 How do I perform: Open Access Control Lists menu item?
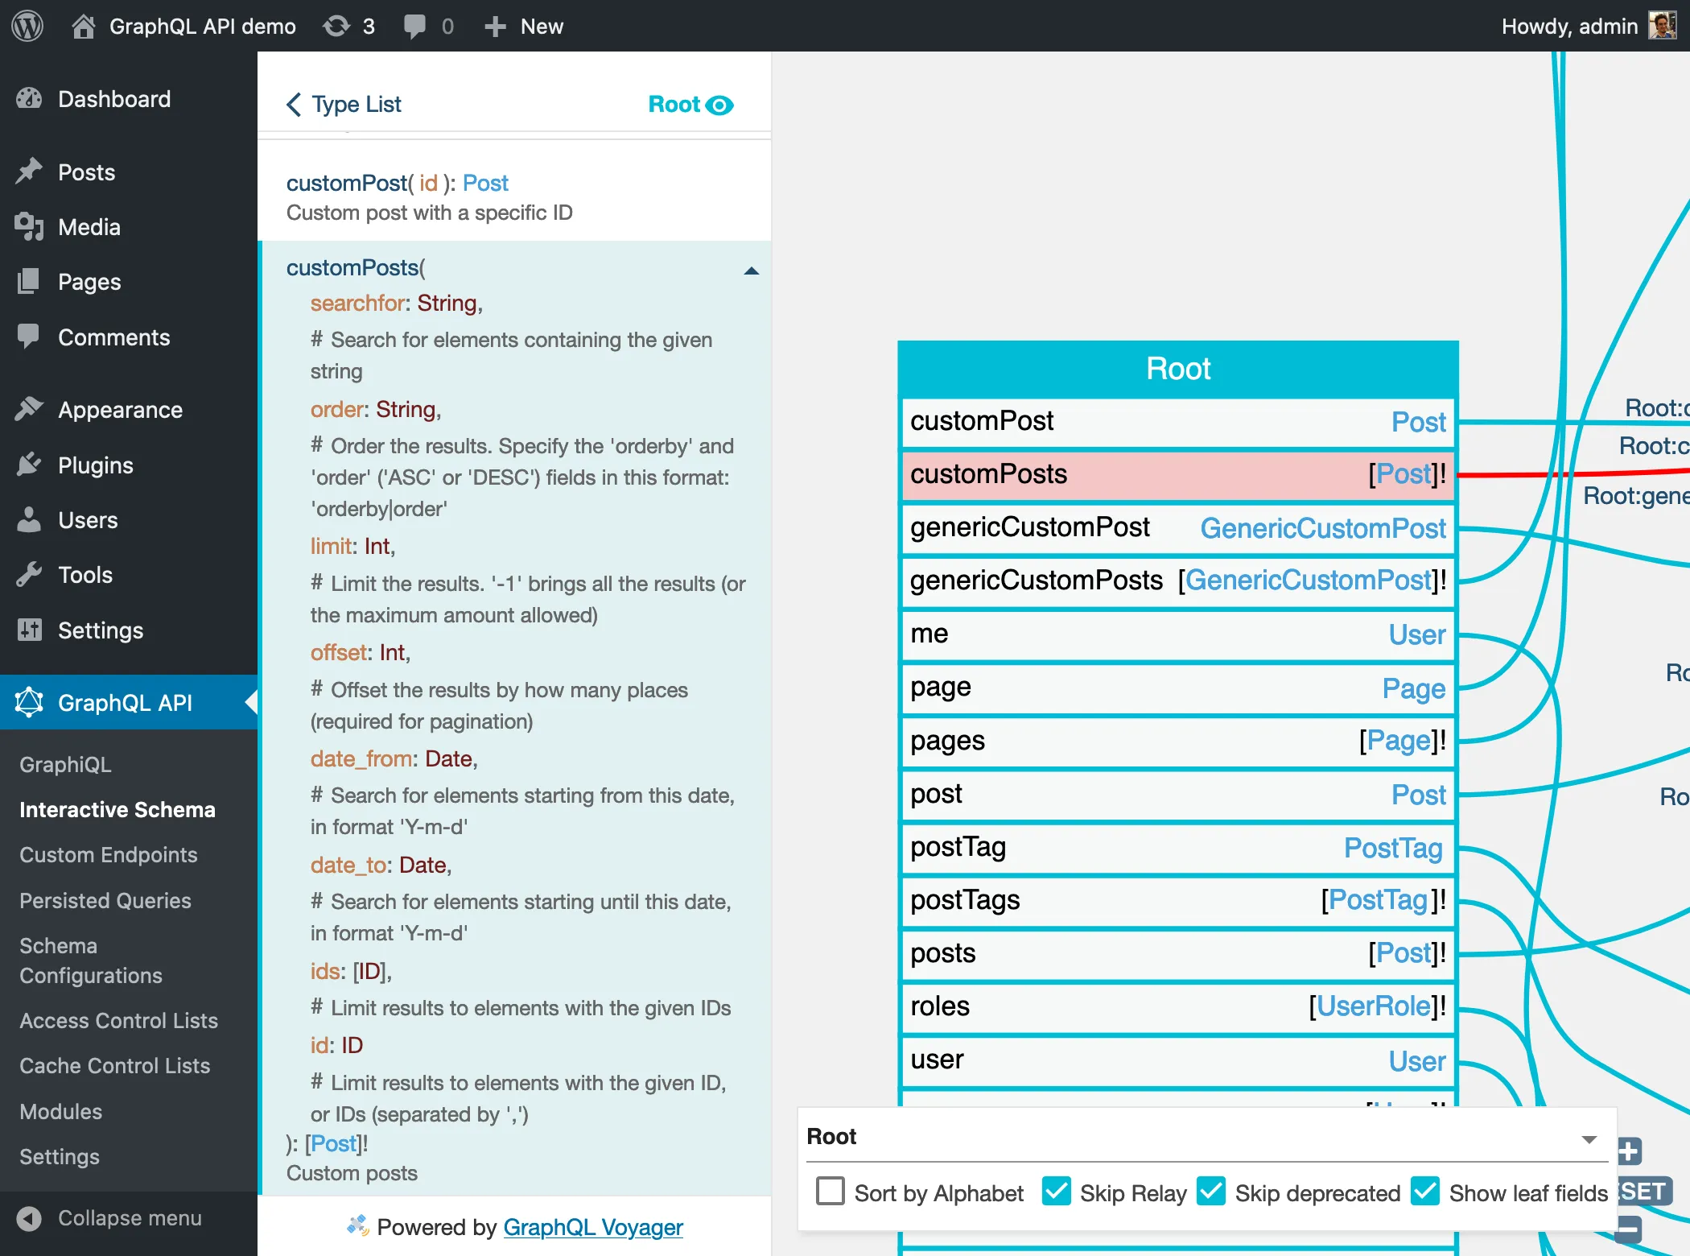(x=118, y=1020)
